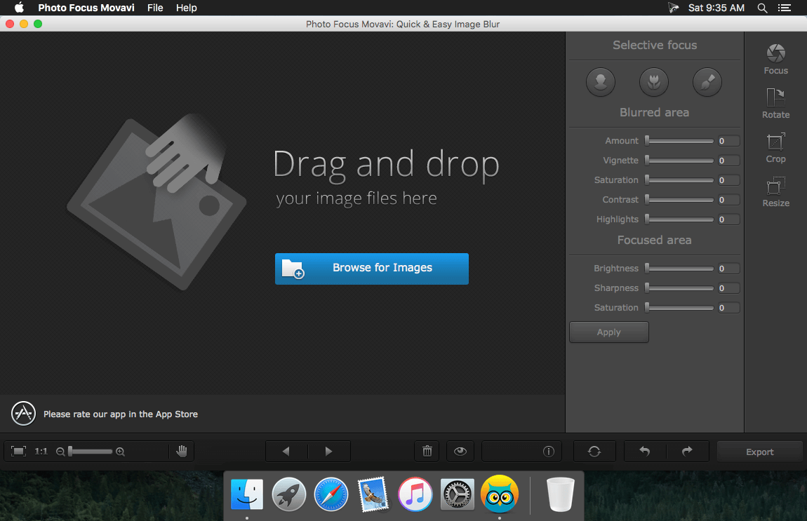
Task: Open Spotlight search in menu bar
Action: pos(762,8)
